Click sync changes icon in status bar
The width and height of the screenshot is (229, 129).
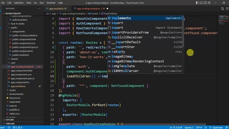[x=9, y=128]
